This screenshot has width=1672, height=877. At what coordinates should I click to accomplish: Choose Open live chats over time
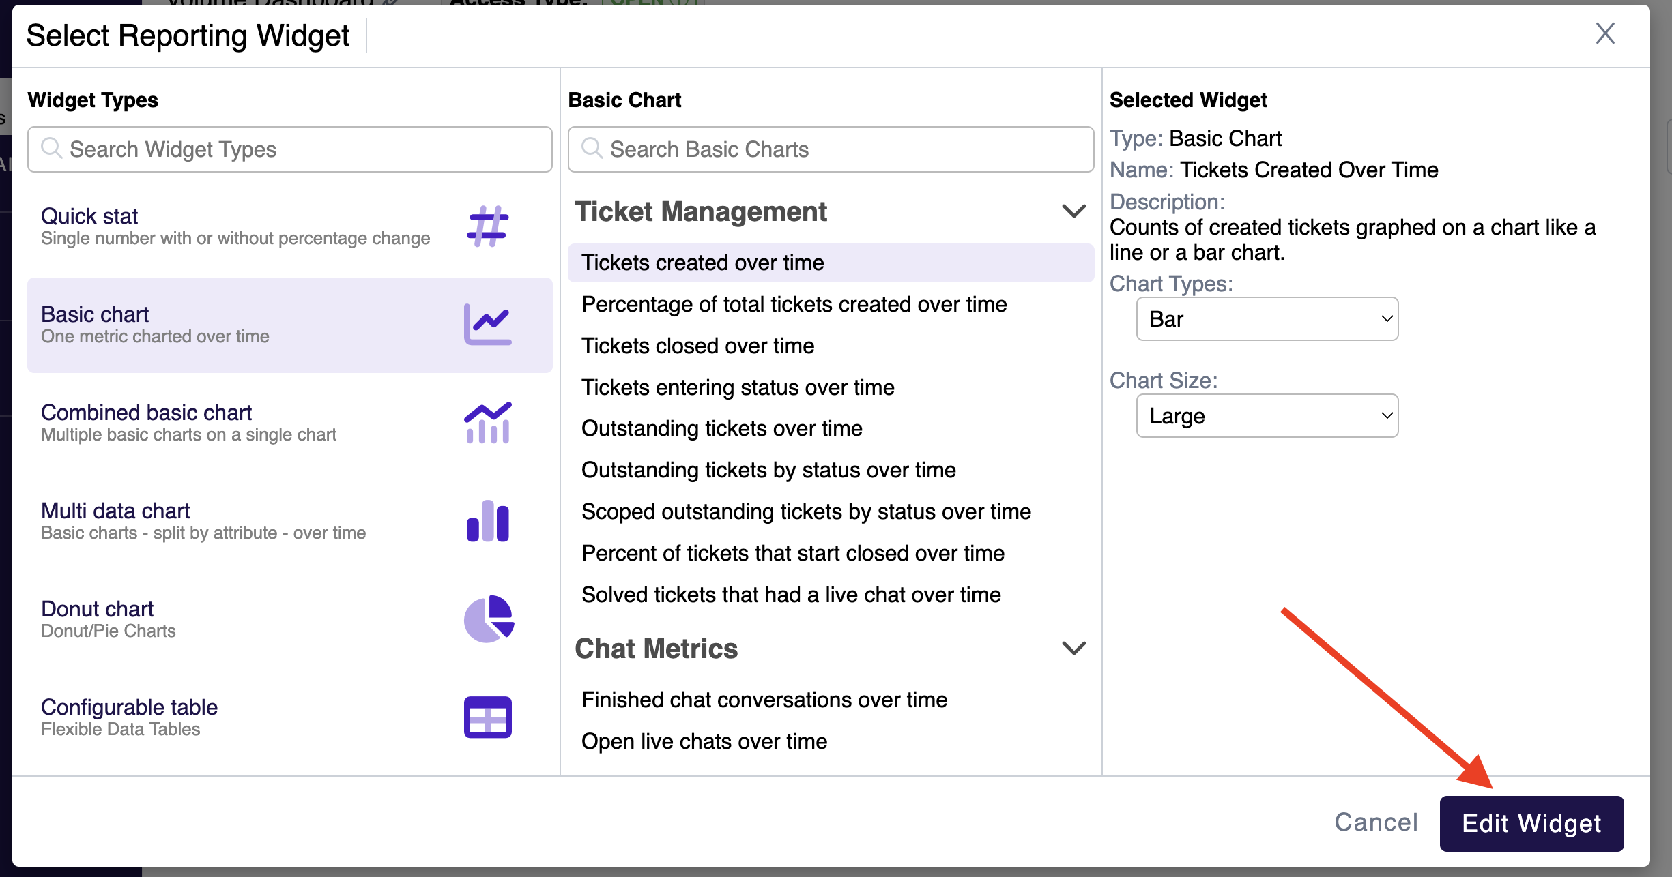coord(831,742)
